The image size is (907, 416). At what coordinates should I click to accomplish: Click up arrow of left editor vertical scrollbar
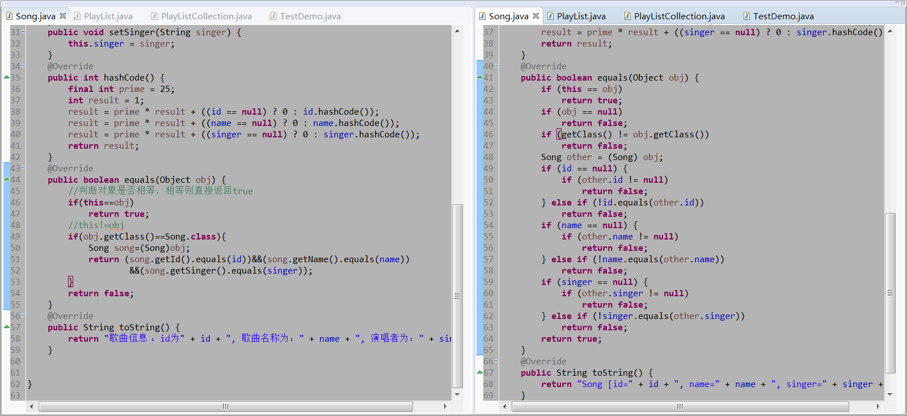[x=457, y=31]
